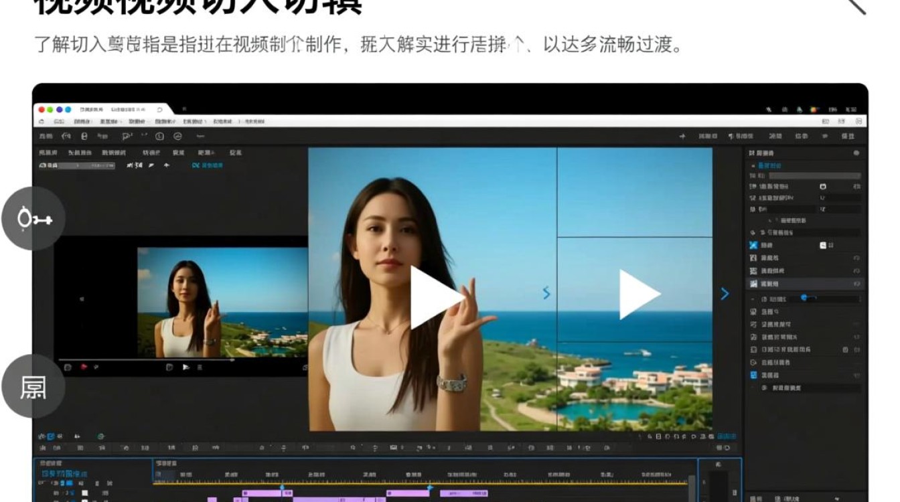Image resolution: width=900 pixels, height=502 pixels.
Task: Click the magnet snap icon in the toolbar
Action: pyautogui.click(x=84, y=137)
